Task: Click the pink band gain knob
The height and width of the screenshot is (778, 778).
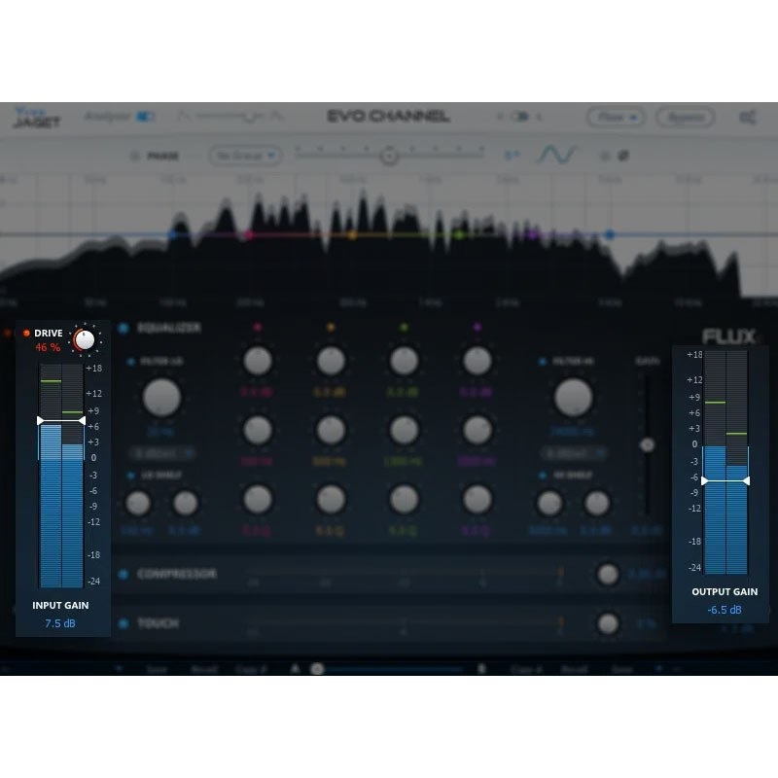Action: click(x=258, y=361)
